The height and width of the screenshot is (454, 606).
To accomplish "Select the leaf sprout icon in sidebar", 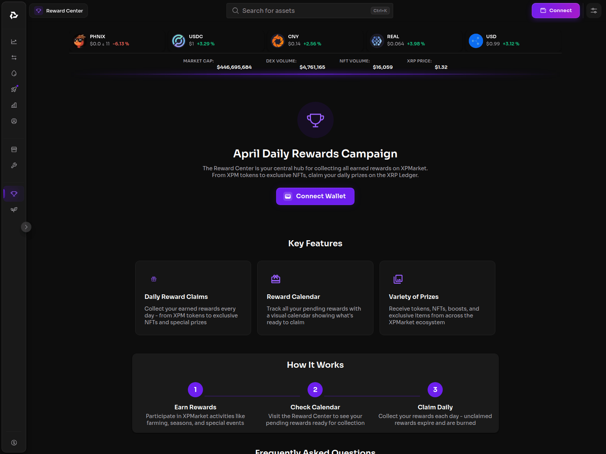I will pos(14,210).
